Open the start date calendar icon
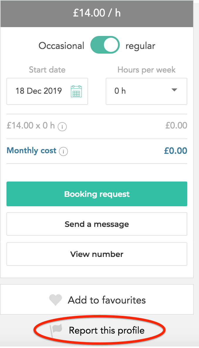 (76, 91)
